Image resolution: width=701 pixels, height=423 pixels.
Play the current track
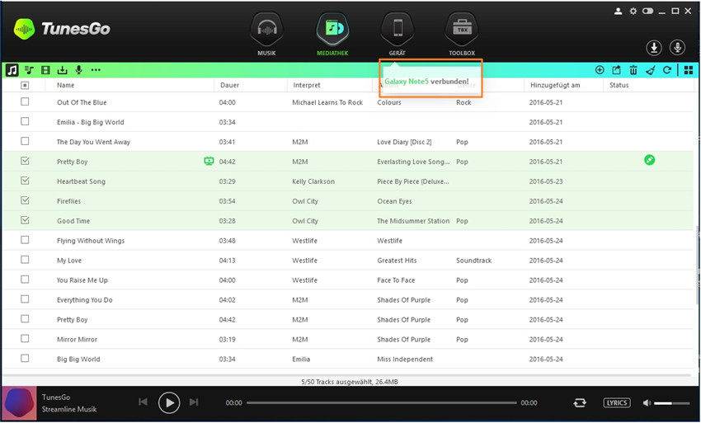(x=169, y=402)
